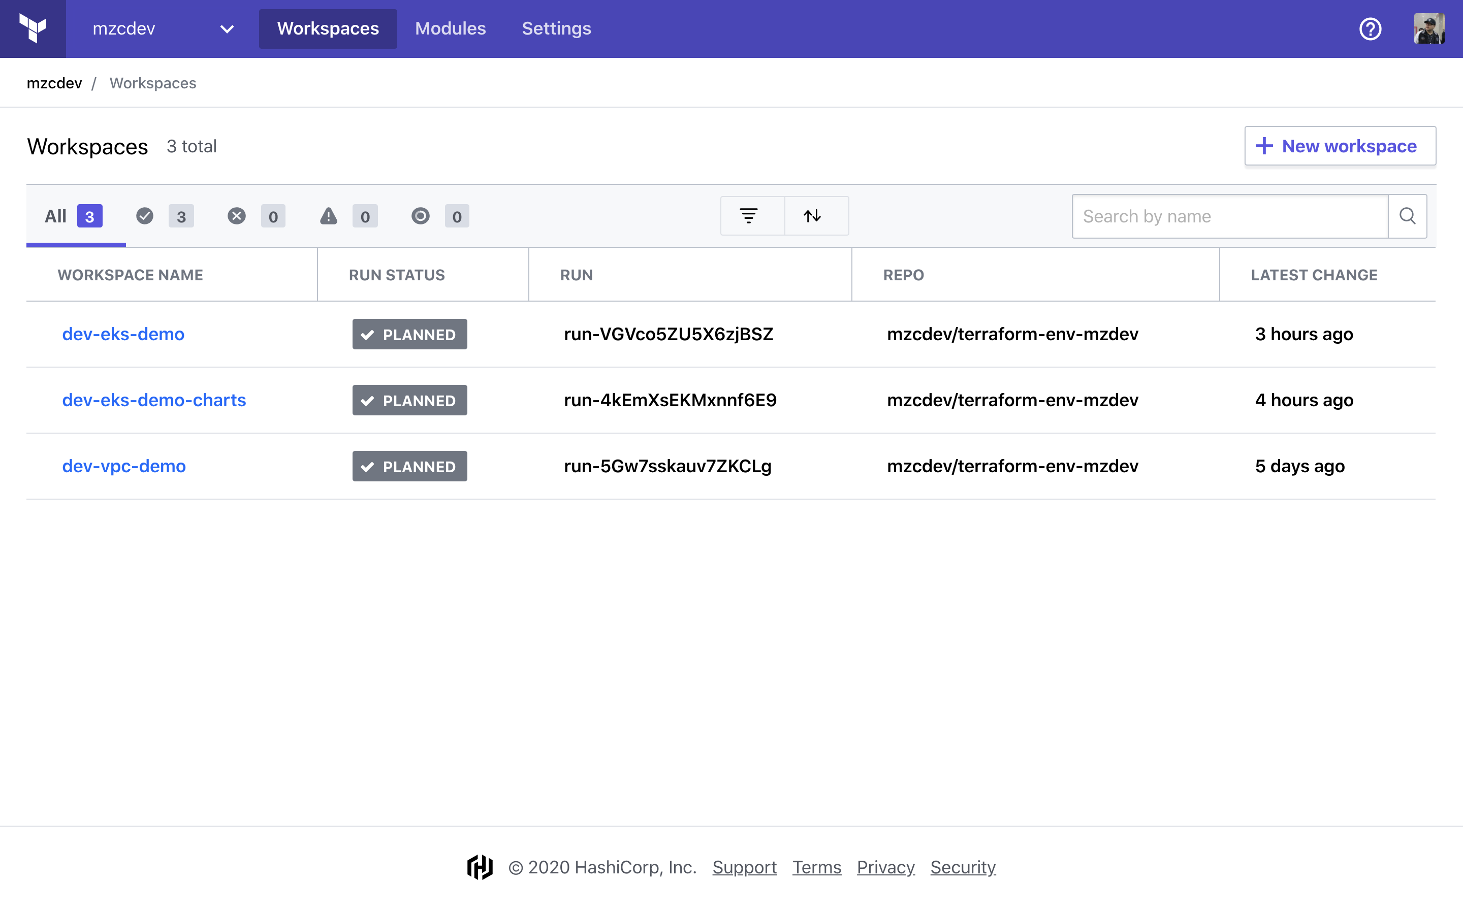Click the filter icon to filter workspaces
1463x914 pixels.
click(x=751, y=216)
